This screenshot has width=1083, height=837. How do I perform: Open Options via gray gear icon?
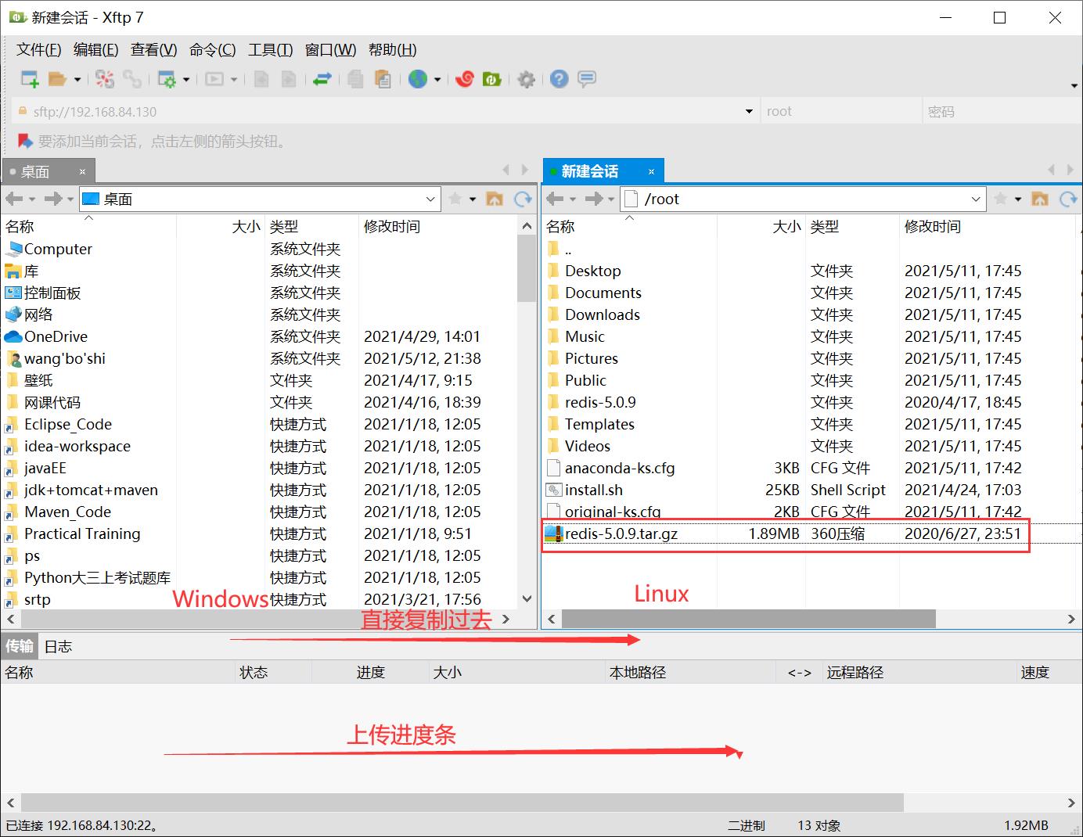click(x=527, y=79)
